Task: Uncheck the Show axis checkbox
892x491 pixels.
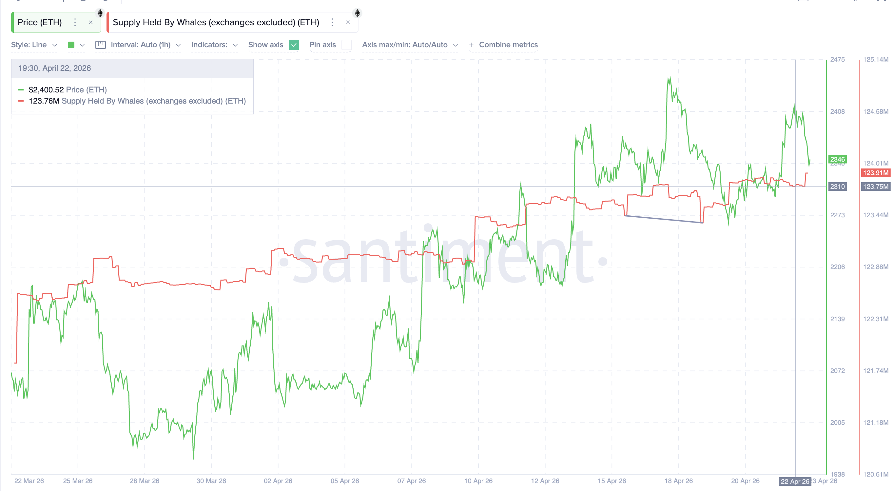Action: tap(294, 45)
